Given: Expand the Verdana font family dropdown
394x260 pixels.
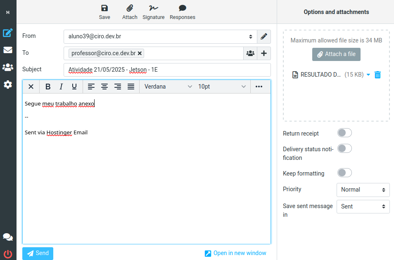Looking at the screenshot, I should click(x=168, y=87).
